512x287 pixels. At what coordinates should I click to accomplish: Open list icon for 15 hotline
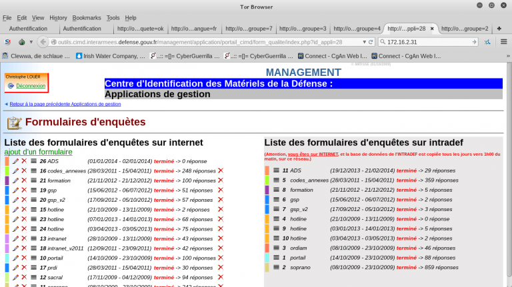click(x=33, y=209)
